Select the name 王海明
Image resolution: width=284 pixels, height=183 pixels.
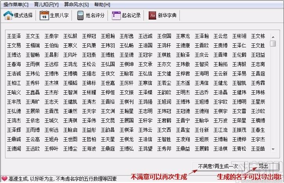point(201,74)
